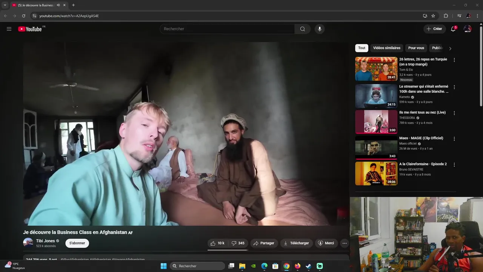Click the install/cast icon in address bar
This screenshot has width=483, height=272.
(x=425, y=16)
